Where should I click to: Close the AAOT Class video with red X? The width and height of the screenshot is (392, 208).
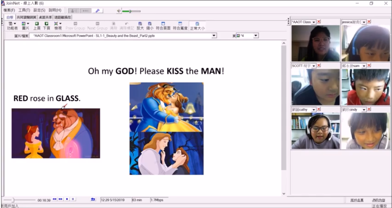[319, 22]
